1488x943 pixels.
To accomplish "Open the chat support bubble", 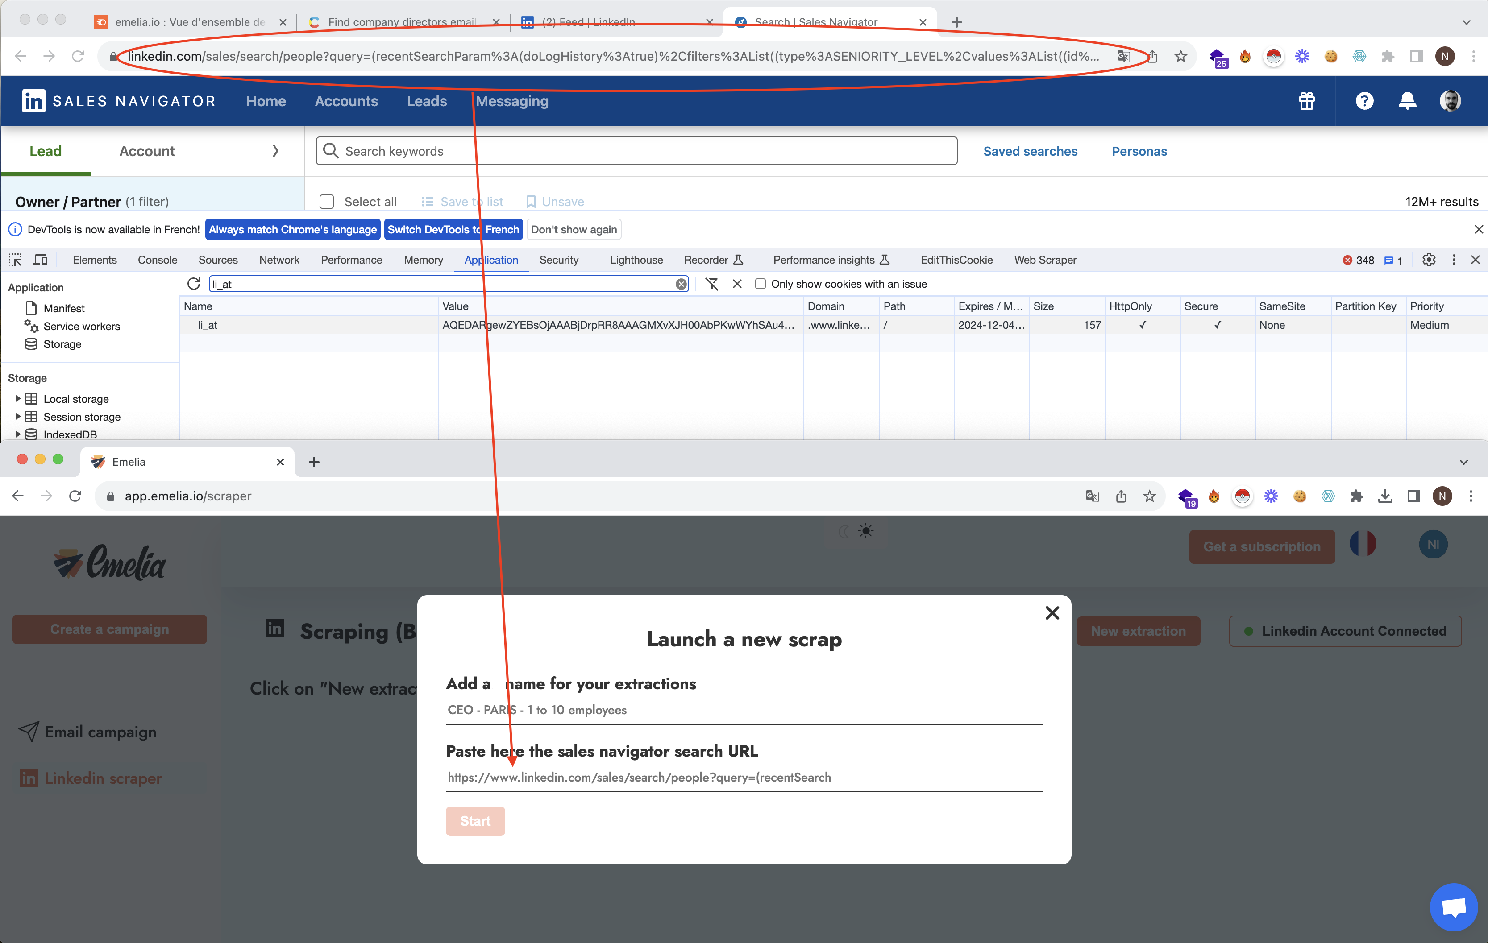I will (x=1453, y=906).
